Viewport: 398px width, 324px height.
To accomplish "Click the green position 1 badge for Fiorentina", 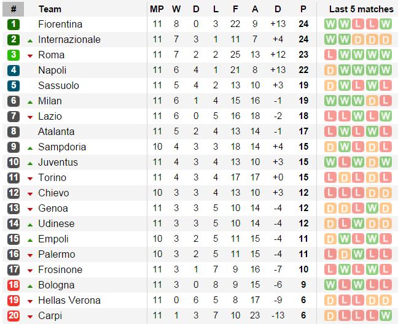I will point(14,25).
